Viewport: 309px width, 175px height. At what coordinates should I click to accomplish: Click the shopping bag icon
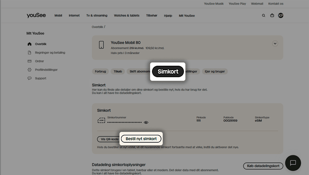pos(272,15)
